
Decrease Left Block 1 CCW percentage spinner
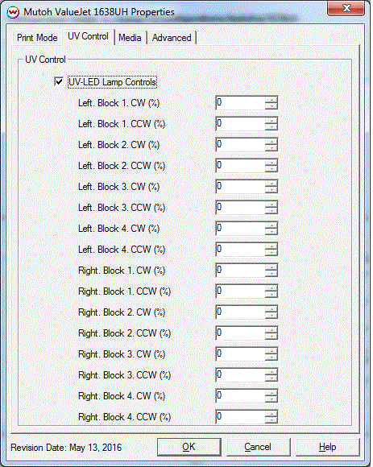(x=271, y=127)
